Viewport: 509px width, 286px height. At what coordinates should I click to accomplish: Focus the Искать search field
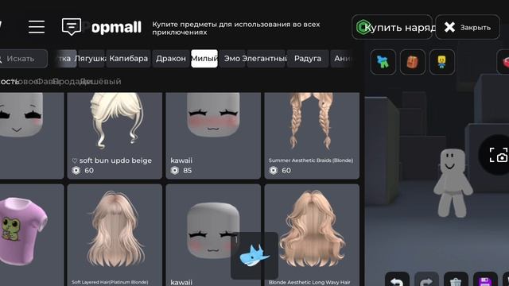click(23, 59)
